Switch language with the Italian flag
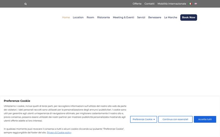Image resolution: width=220 pixels, height=137 pixels. [190, 4]
